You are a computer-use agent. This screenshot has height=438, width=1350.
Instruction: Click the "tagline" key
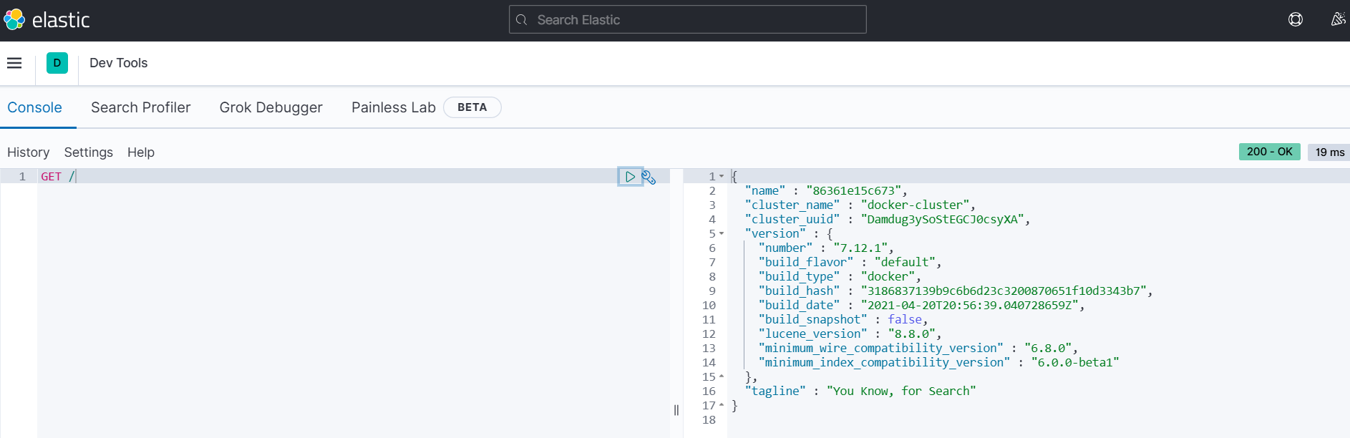[x=775, y=391]
